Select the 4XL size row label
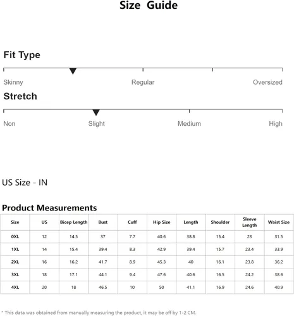 15,287
